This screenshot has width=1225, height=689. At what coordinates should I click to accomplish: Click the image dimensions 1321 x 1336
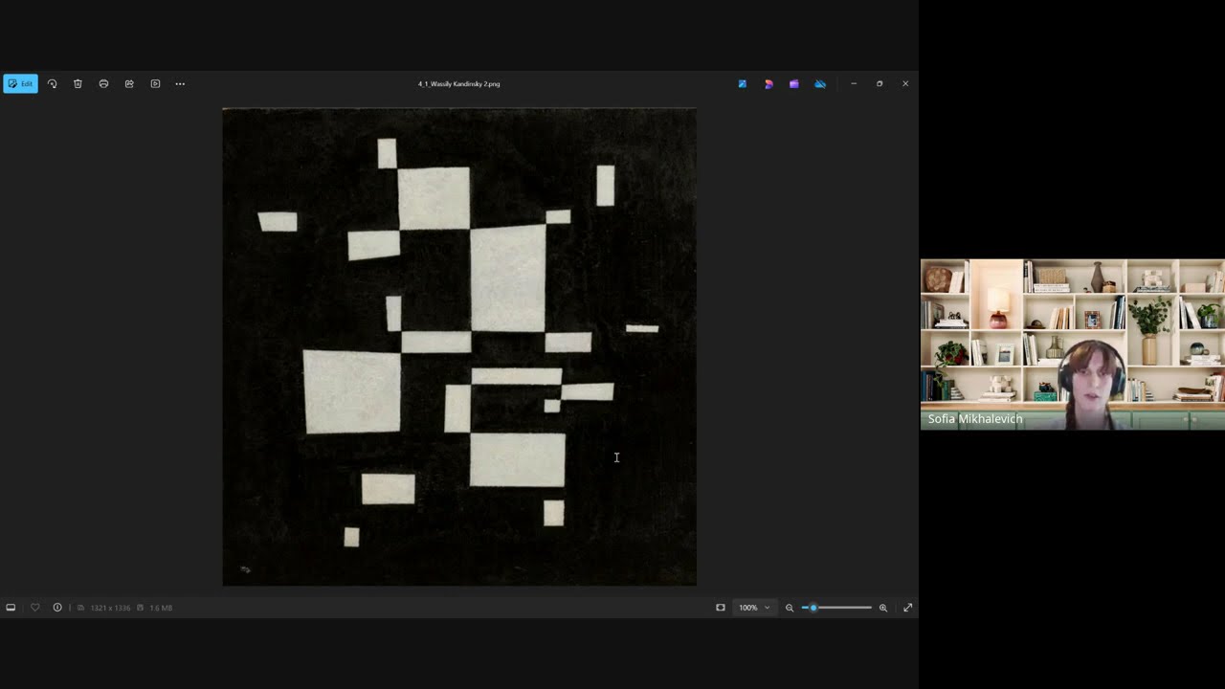click(x=110, y=608)
